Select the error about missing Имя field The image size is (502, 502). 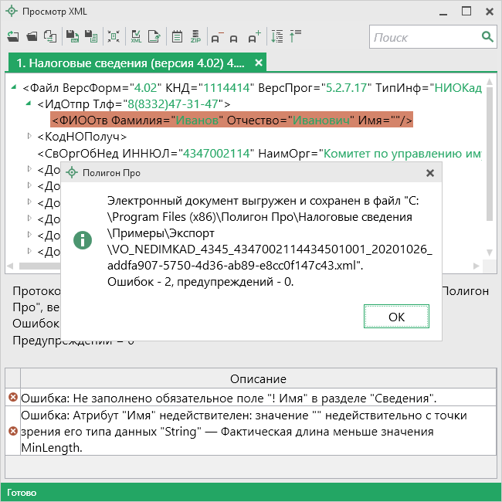(x=229, y=398)
